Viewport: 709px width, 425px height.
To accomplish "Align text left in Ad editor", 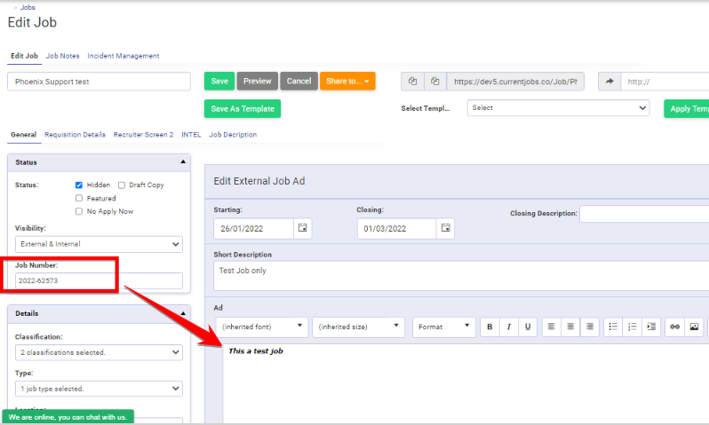I will point(552,327).
